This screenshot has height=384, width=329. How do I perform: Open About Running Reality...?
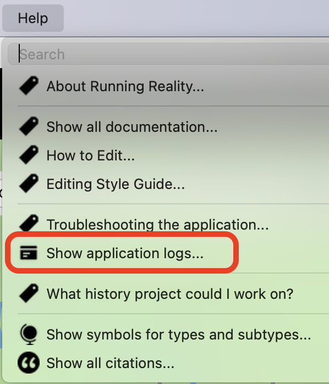click(x=125, y=86)
